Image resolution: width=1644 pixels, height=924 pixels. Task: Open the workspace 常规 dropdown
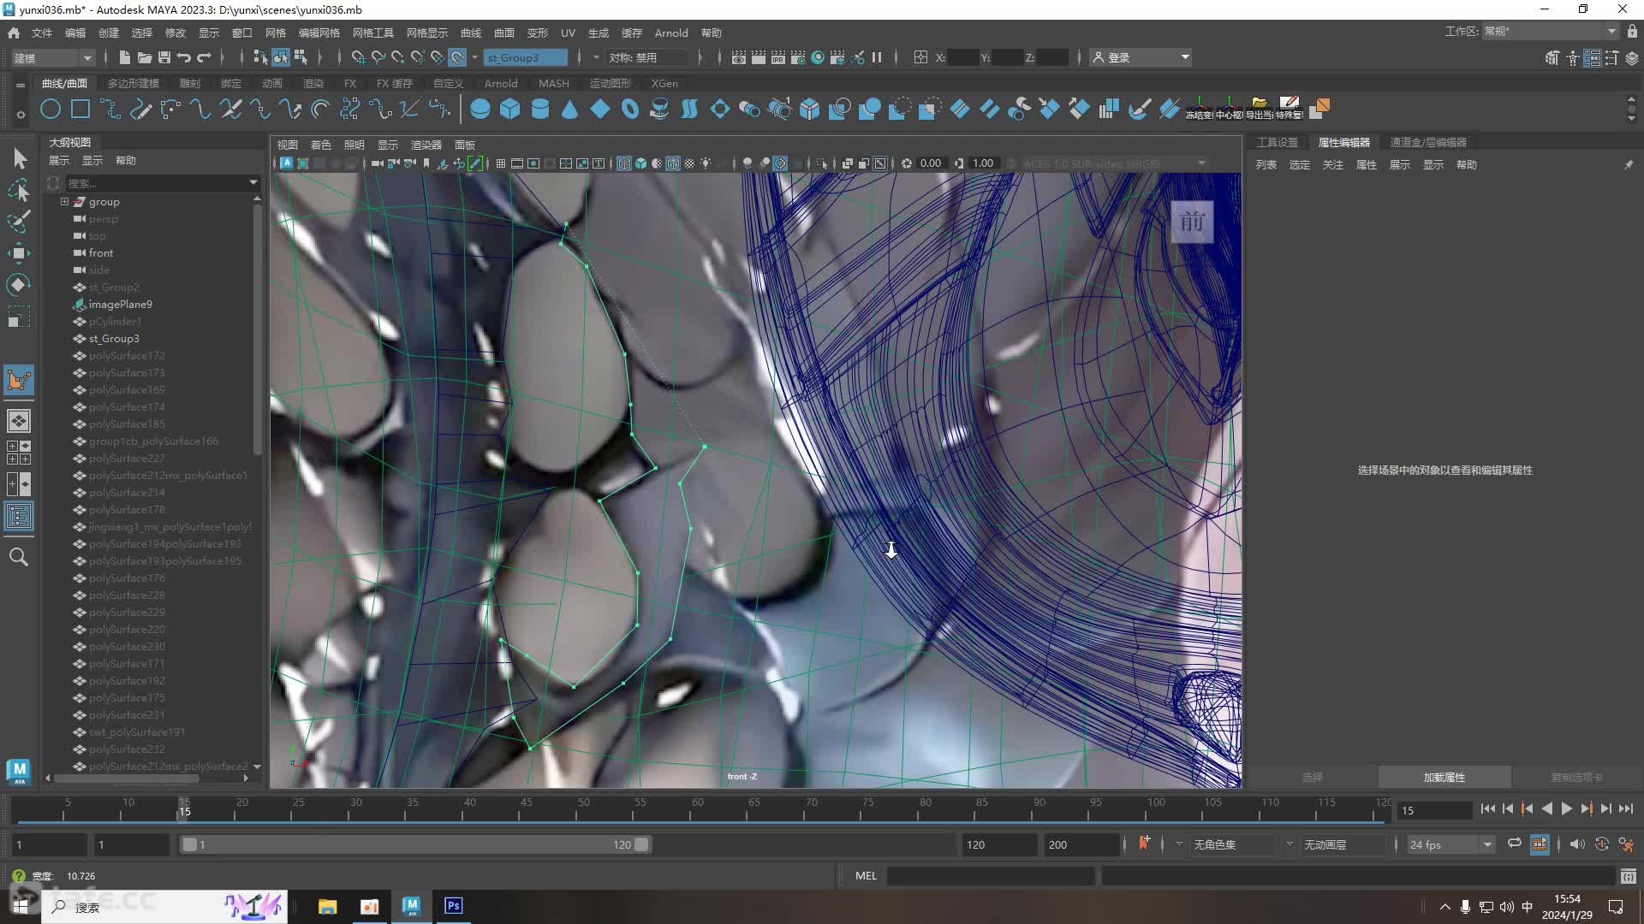click(1550, 31)
